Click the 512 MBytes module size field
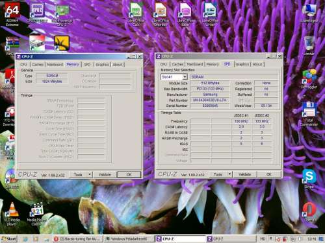The height and width of the screenshot is (243, 325). click(210, 83)
